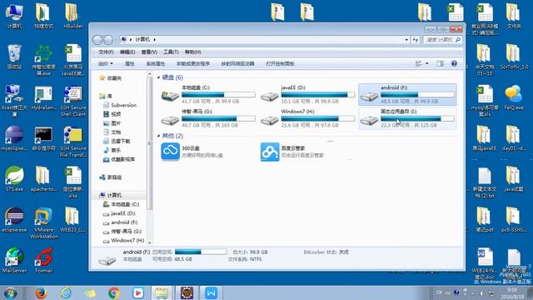Image resolution: width=533 pixels, height=300 pixels.
Task: Select the Recycle Bin desktop icon
Action: 14,57
